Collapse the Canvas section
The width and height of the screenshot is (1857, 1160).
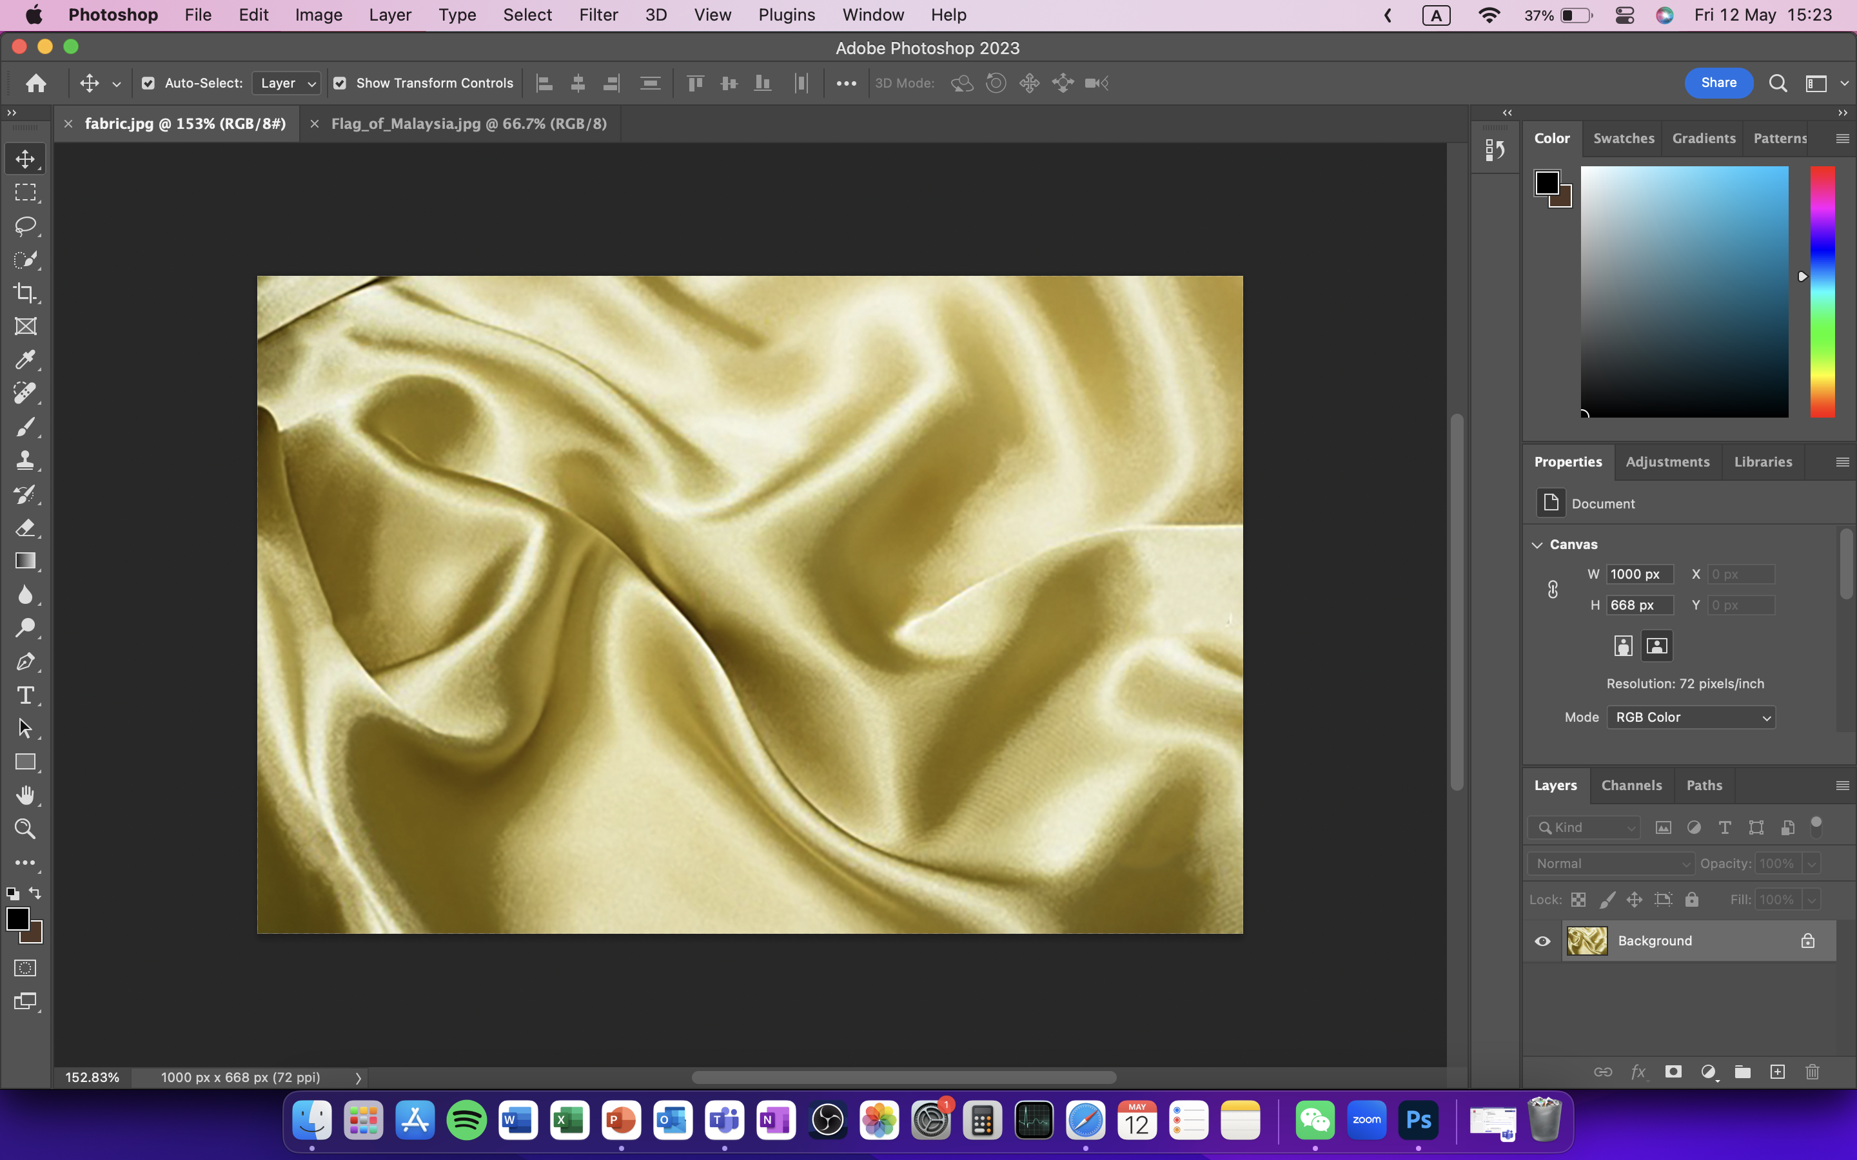coord(1537,545)
